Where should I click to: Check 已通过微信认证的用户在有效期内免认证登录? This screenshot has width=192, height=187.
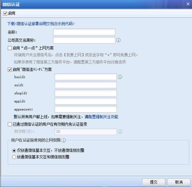10,124
